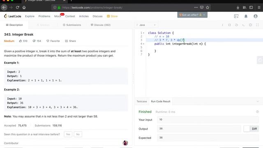The width and height of the screenshot is (263, 148).
Task: Open the page actions three-dot menu
Action: 196,7
